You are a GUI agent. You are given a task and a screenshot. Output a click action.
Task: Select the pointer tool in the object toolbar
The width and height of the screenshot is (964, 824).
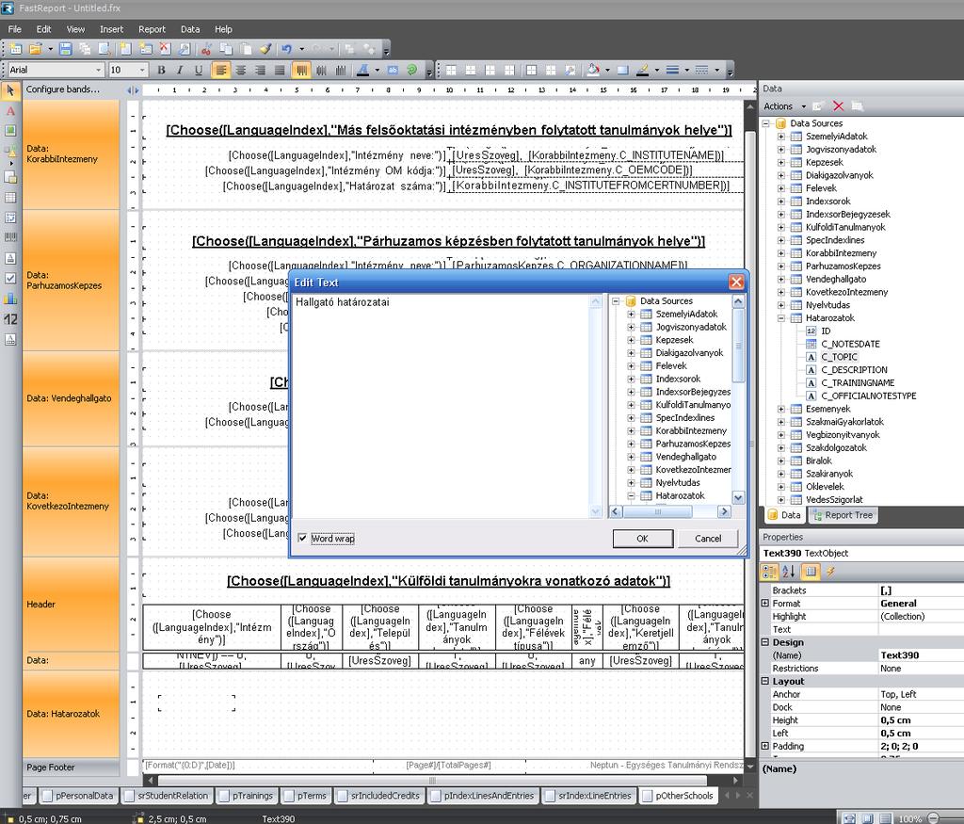point(9,90)
